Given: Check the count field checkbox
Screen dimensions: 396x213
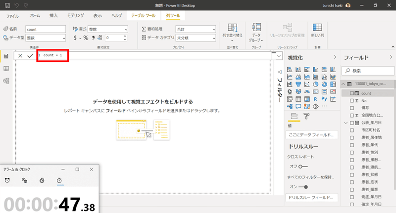Looking at the screenshot, I should (352, 93).
